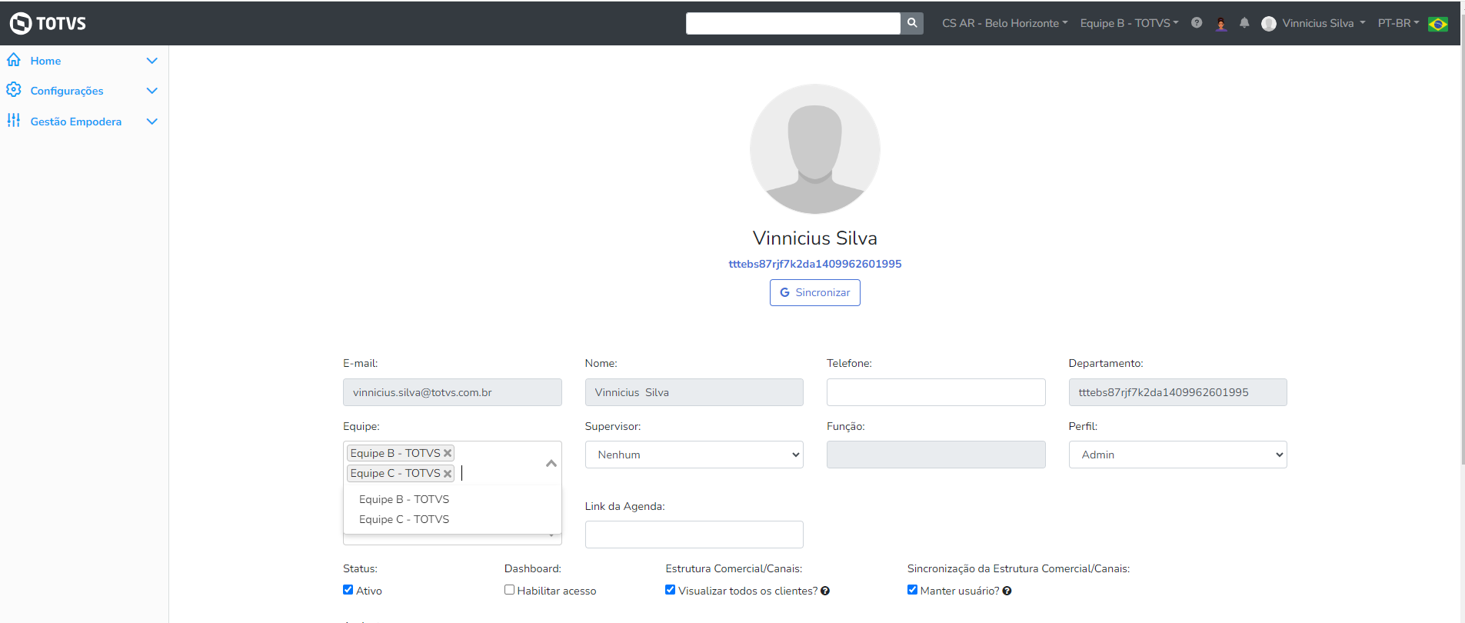Open the help question mark icon
This screenshot has height=623, width=1465.
click(x=1197, y=23)
